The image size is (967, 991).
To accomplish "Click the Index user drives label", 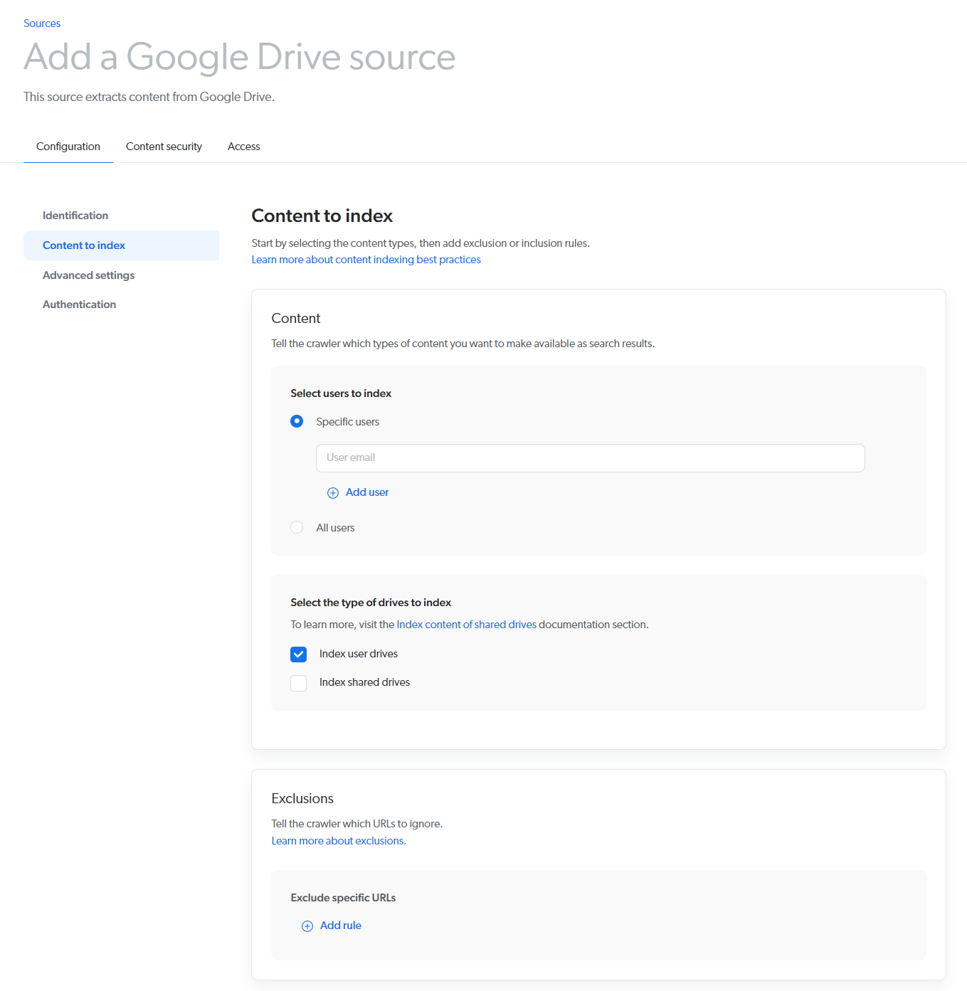I will click(359, 654).
